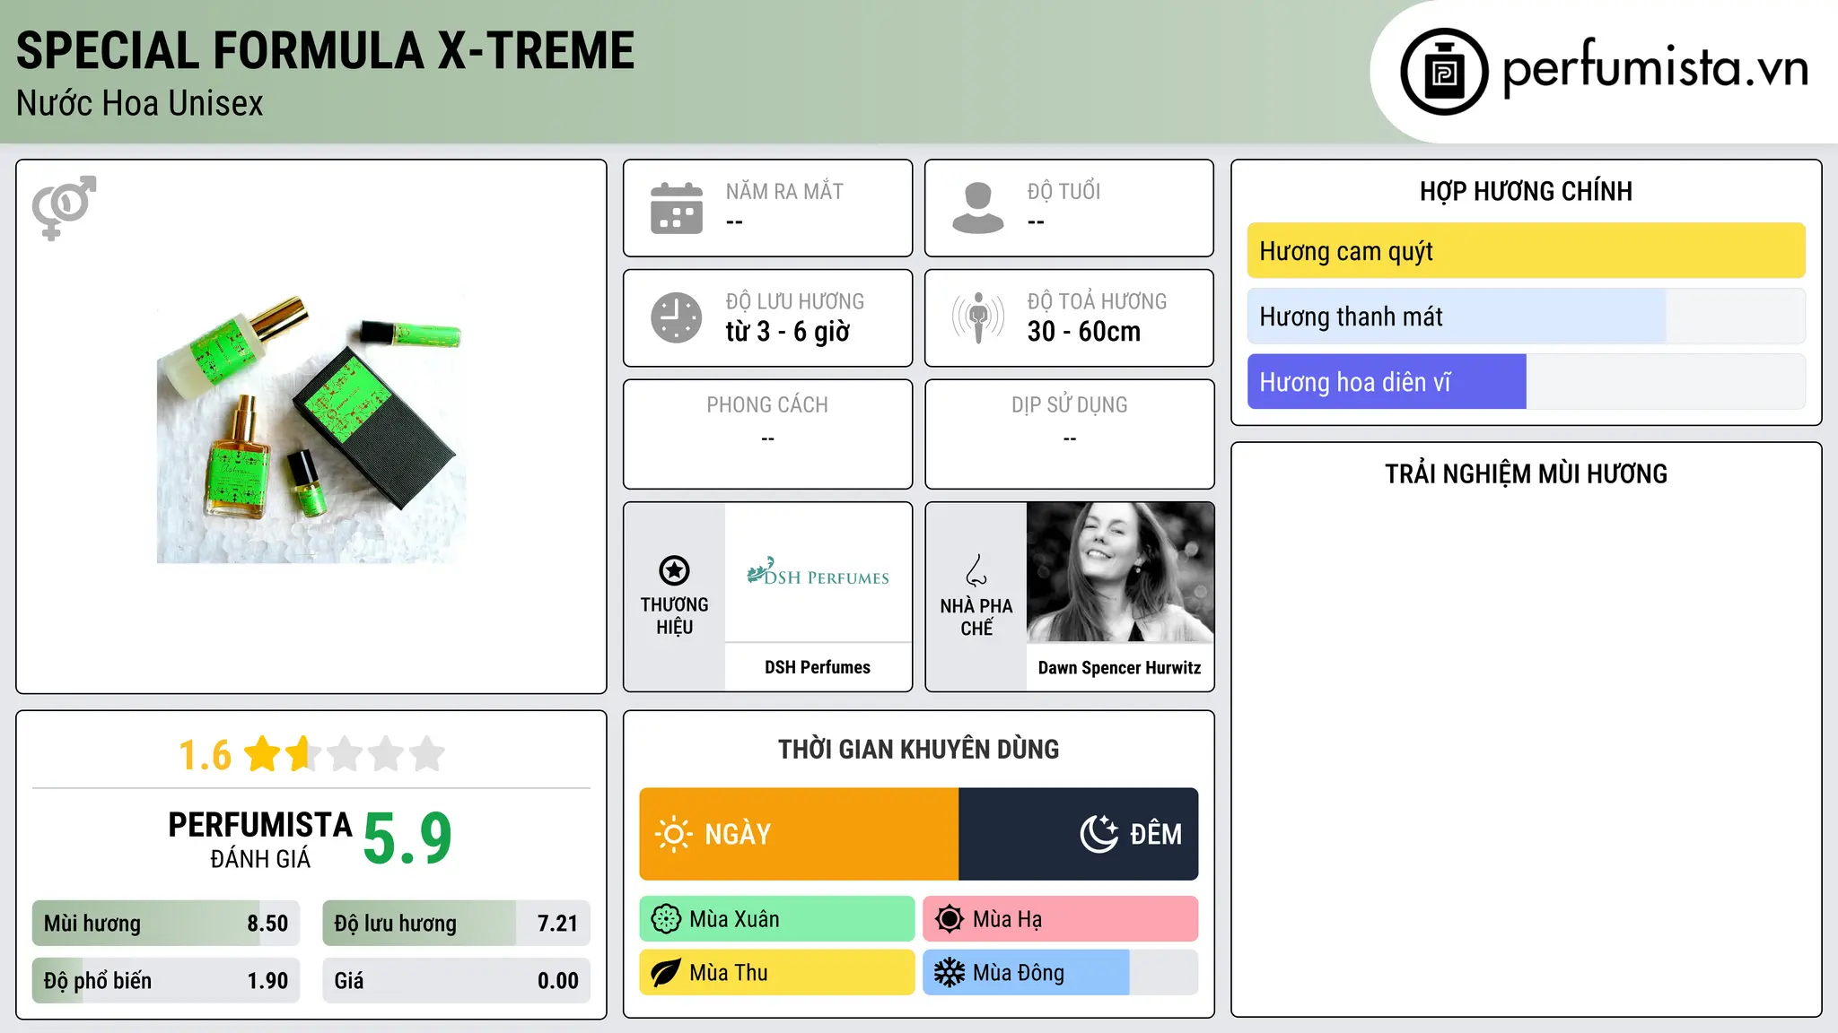Choose the Mùa Thu season bar

(777, 973)
